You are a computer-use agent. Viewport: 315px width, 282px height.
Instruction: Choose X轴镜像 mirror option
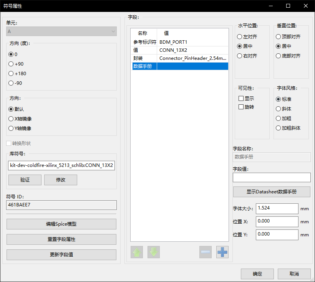pyautogui.click(x=11, y=119)
